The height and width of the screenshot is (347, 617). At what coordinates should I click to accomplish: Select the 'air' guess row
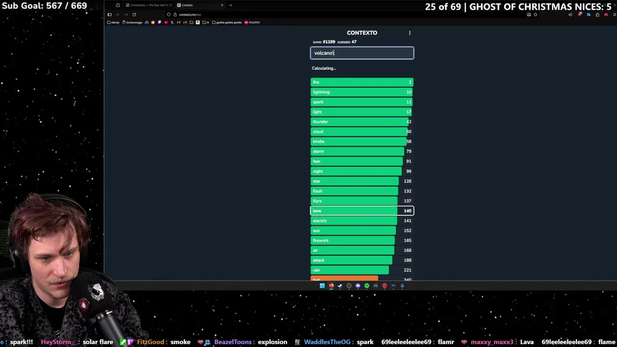point(362,250)
